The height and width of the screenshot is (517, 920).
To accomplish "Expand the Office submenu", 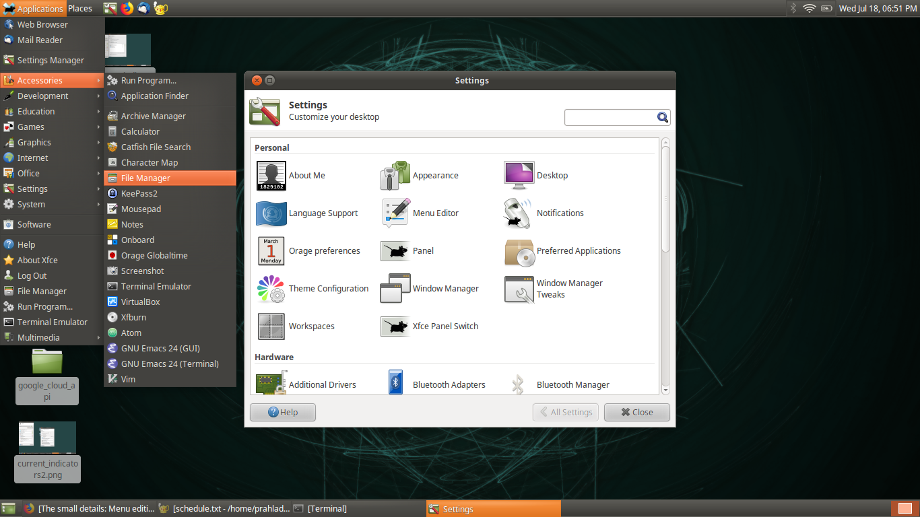I will [53, 173].
